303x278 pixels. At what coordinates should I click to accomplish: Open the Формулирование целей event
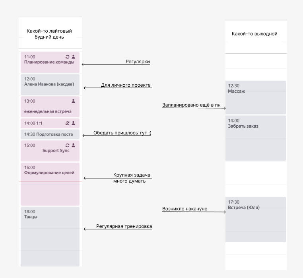pyautogui.click(x=49, y=183)
